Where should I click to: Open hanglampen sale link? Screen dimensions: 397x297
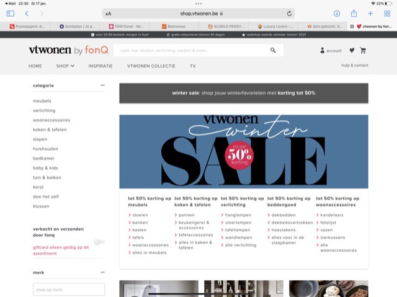[x=238, y=215]
